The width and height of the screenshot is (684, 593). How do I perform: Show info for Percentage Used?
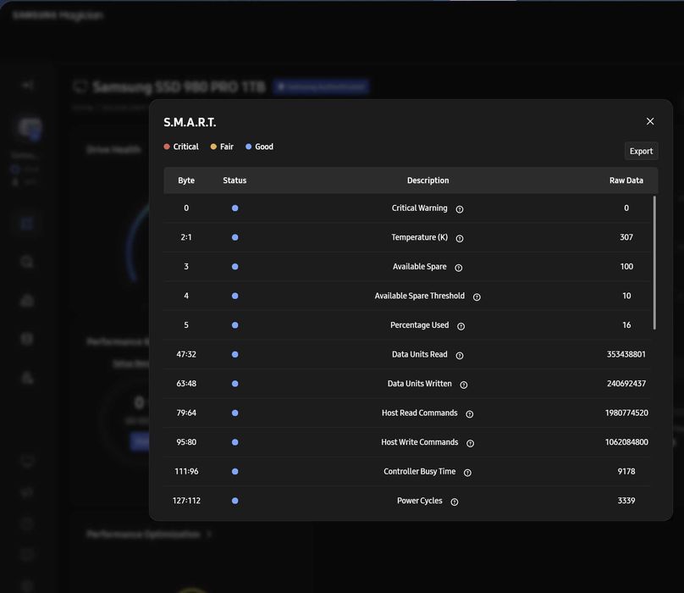461,326
